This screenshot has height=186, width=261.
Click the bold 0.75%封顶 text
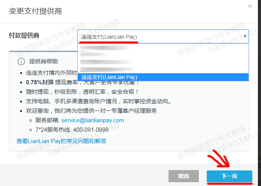click(39, 82)
